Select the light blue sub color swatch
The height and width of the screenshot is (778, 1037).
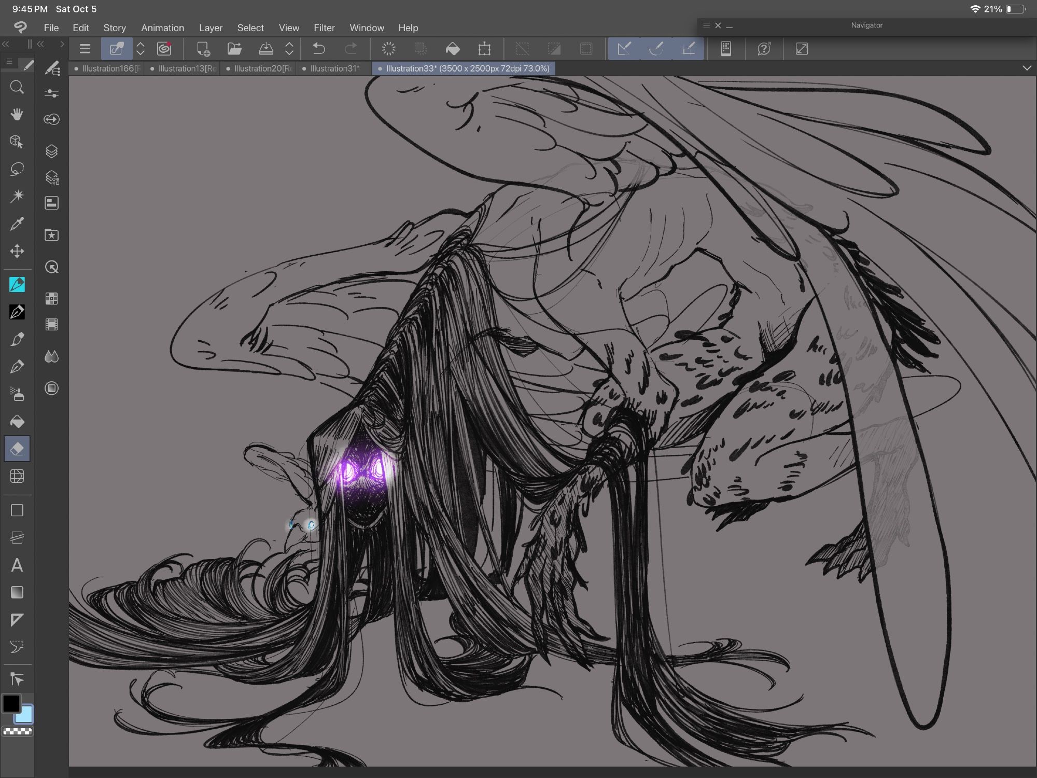pyautogui.click(x=25, y=715)
